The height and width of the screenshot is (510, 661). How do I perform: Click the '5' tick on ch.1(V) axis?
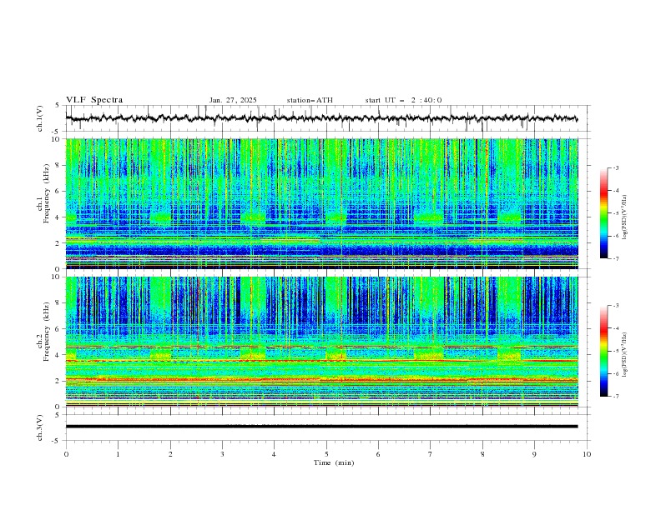click(58, 106)
